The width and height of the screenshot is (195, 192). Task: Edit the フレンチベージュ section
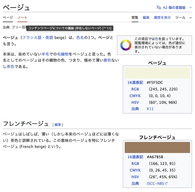pos(58,124)
